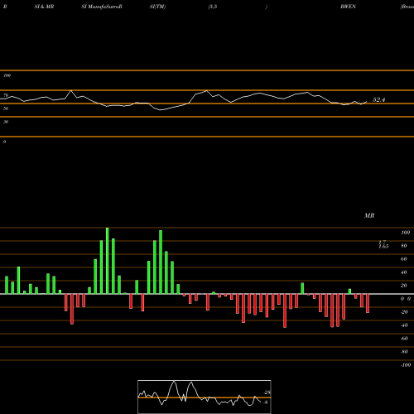Click the 'BWEN' ticker symbol text
This screenshot has height=414, width=414.
(x=348, y=7)
